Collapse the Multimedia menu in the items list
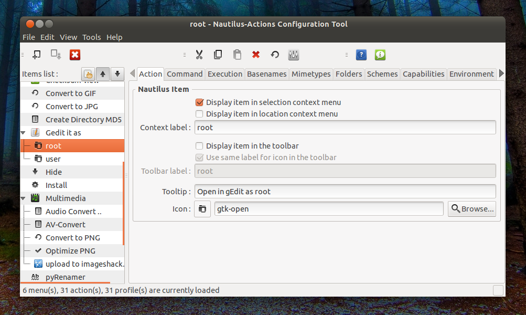Screen dimensions: 526x315 point(23,198)
